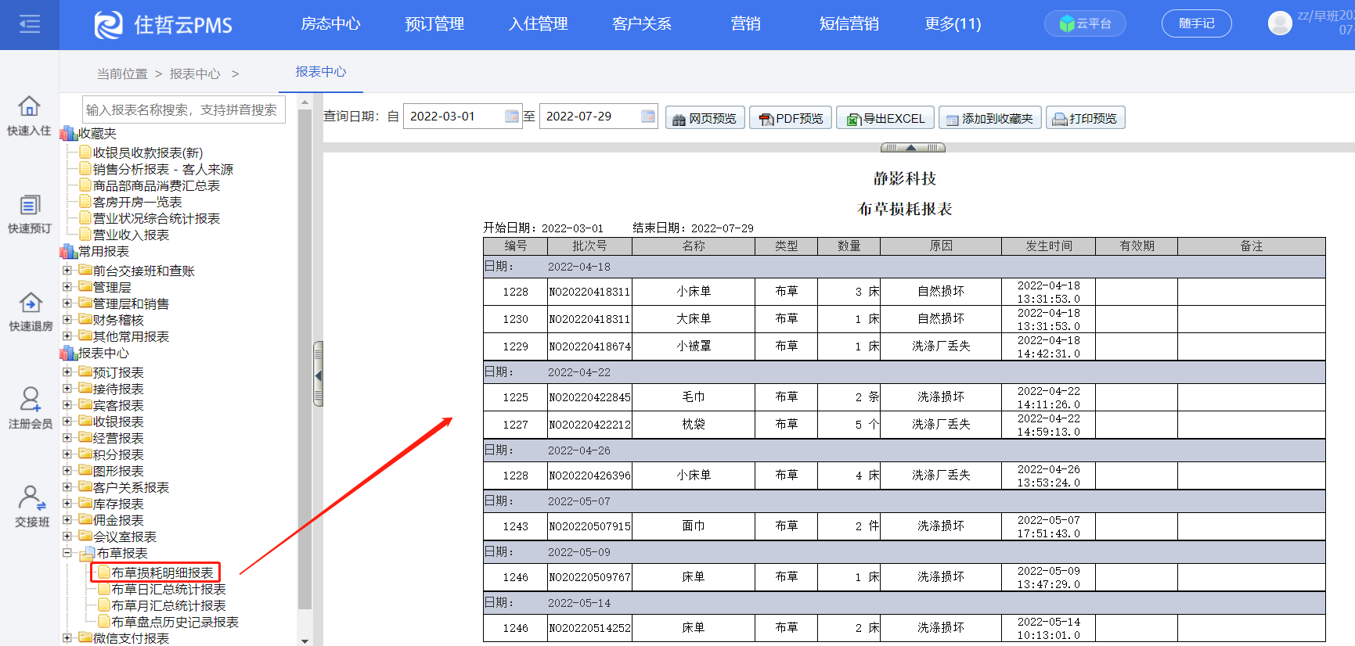The height and width of the screenshot is (646, 1355).
Task: Open start date calendar picker icon
Action: pyautogui.click(x=512, y=117)
